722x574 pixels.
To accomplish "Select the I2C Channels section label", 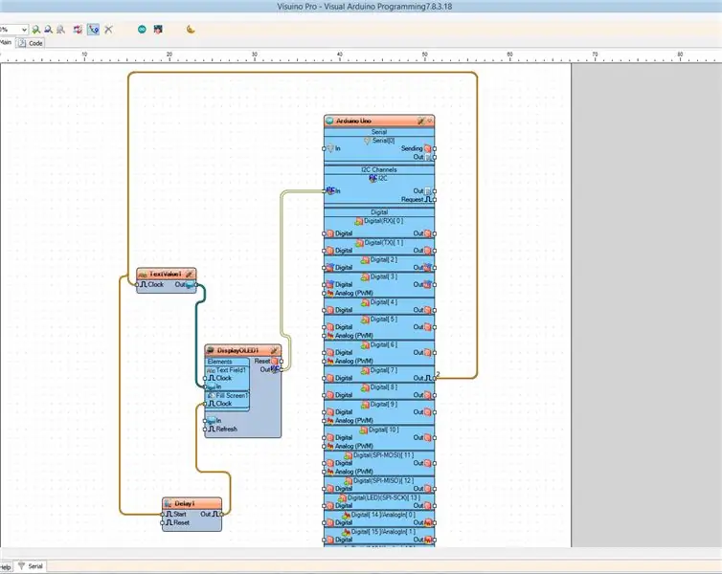I will (379, 169).
